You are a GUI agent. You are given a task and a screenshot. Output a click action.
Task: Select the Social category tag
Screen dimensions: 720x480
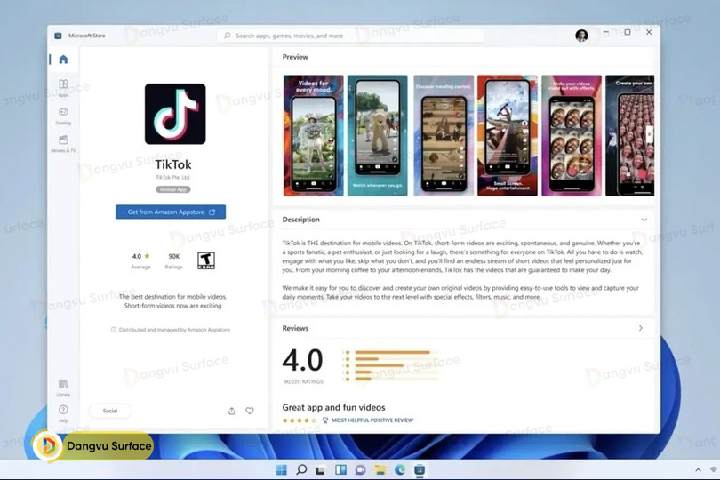(x=110, y=411)
